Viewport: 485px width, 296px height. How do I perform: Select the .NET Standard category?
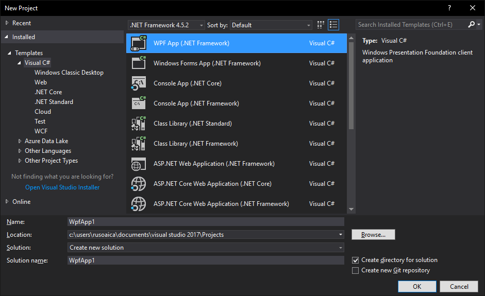click(54, 102)
